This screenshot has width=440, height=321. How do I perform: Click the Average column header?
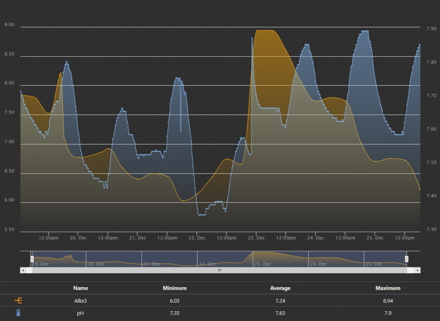tap(280, 288)
